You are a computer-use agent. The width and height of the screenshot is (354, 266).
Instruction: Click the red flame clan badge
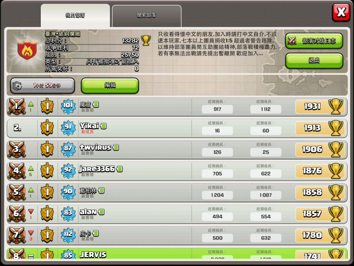pyautogui.click(x=27, y=50)
